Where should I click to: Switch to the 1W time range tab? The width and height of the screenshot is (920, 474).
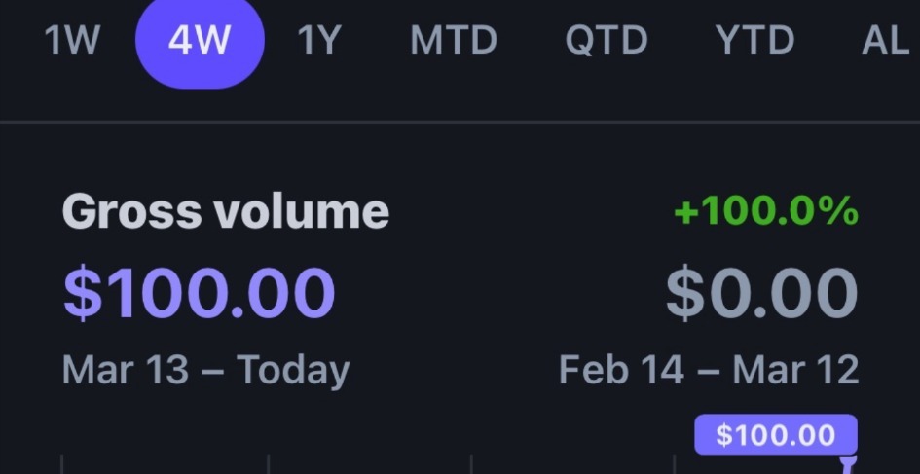point(73,41)
